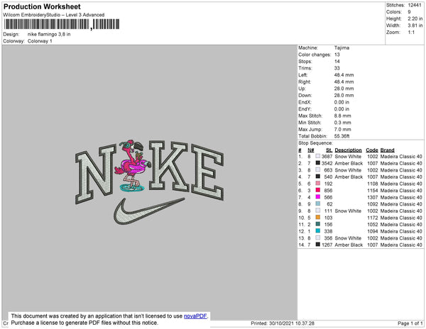Click the Min Stitch value '0.3 mm'

343,123
